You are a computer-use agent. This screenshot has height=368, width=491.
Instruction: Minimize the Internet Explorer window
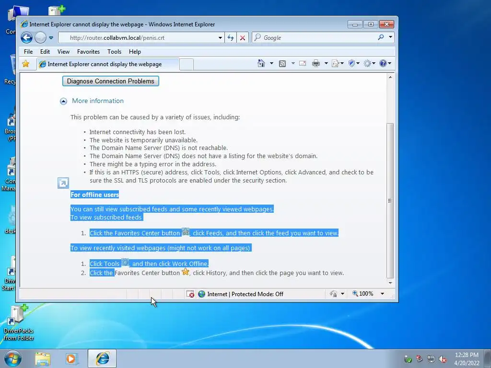point(355,24)
